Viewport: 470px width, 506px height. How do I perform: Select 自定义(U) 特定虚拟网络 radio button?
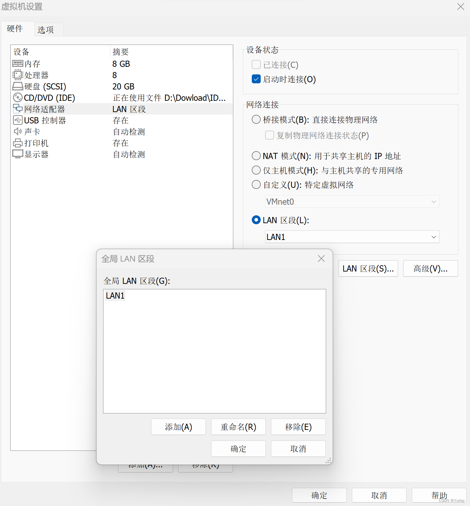click(256, 185)
